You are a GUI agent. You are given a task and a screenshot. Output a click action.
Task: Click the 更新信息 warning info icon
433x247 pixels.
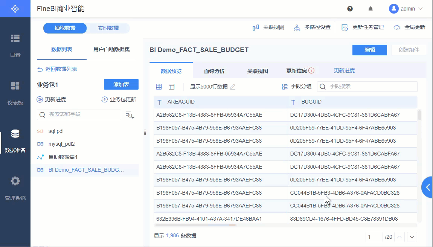point(311,70)
